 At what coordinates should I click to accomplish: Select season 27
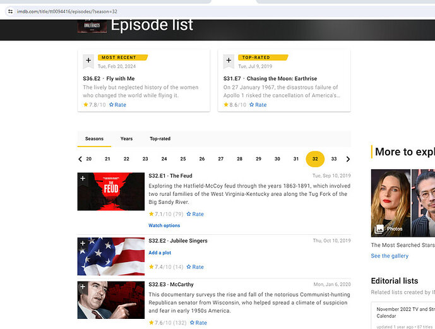[220, 159]
